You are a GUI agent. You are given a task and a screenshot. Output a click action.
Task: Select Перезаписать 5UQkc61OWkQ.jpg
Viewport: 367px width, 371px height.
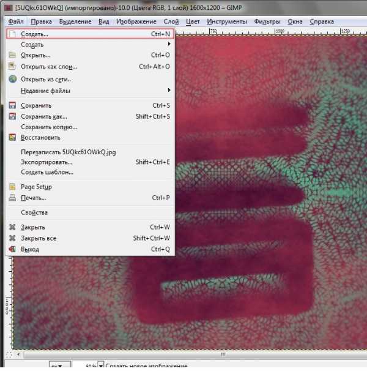click(90, 152)
